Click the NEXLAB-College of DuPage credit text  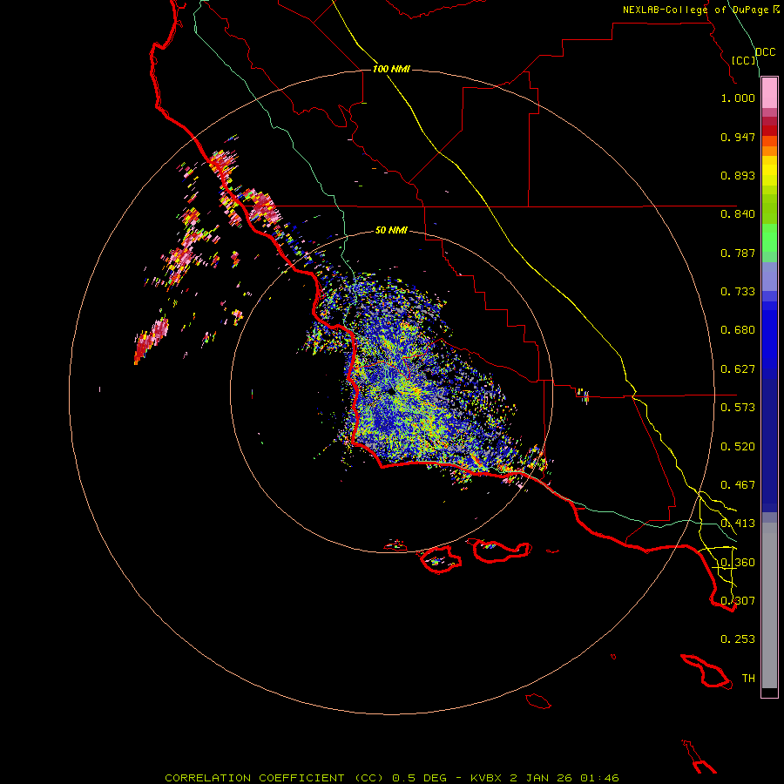(x=697, y=10)
